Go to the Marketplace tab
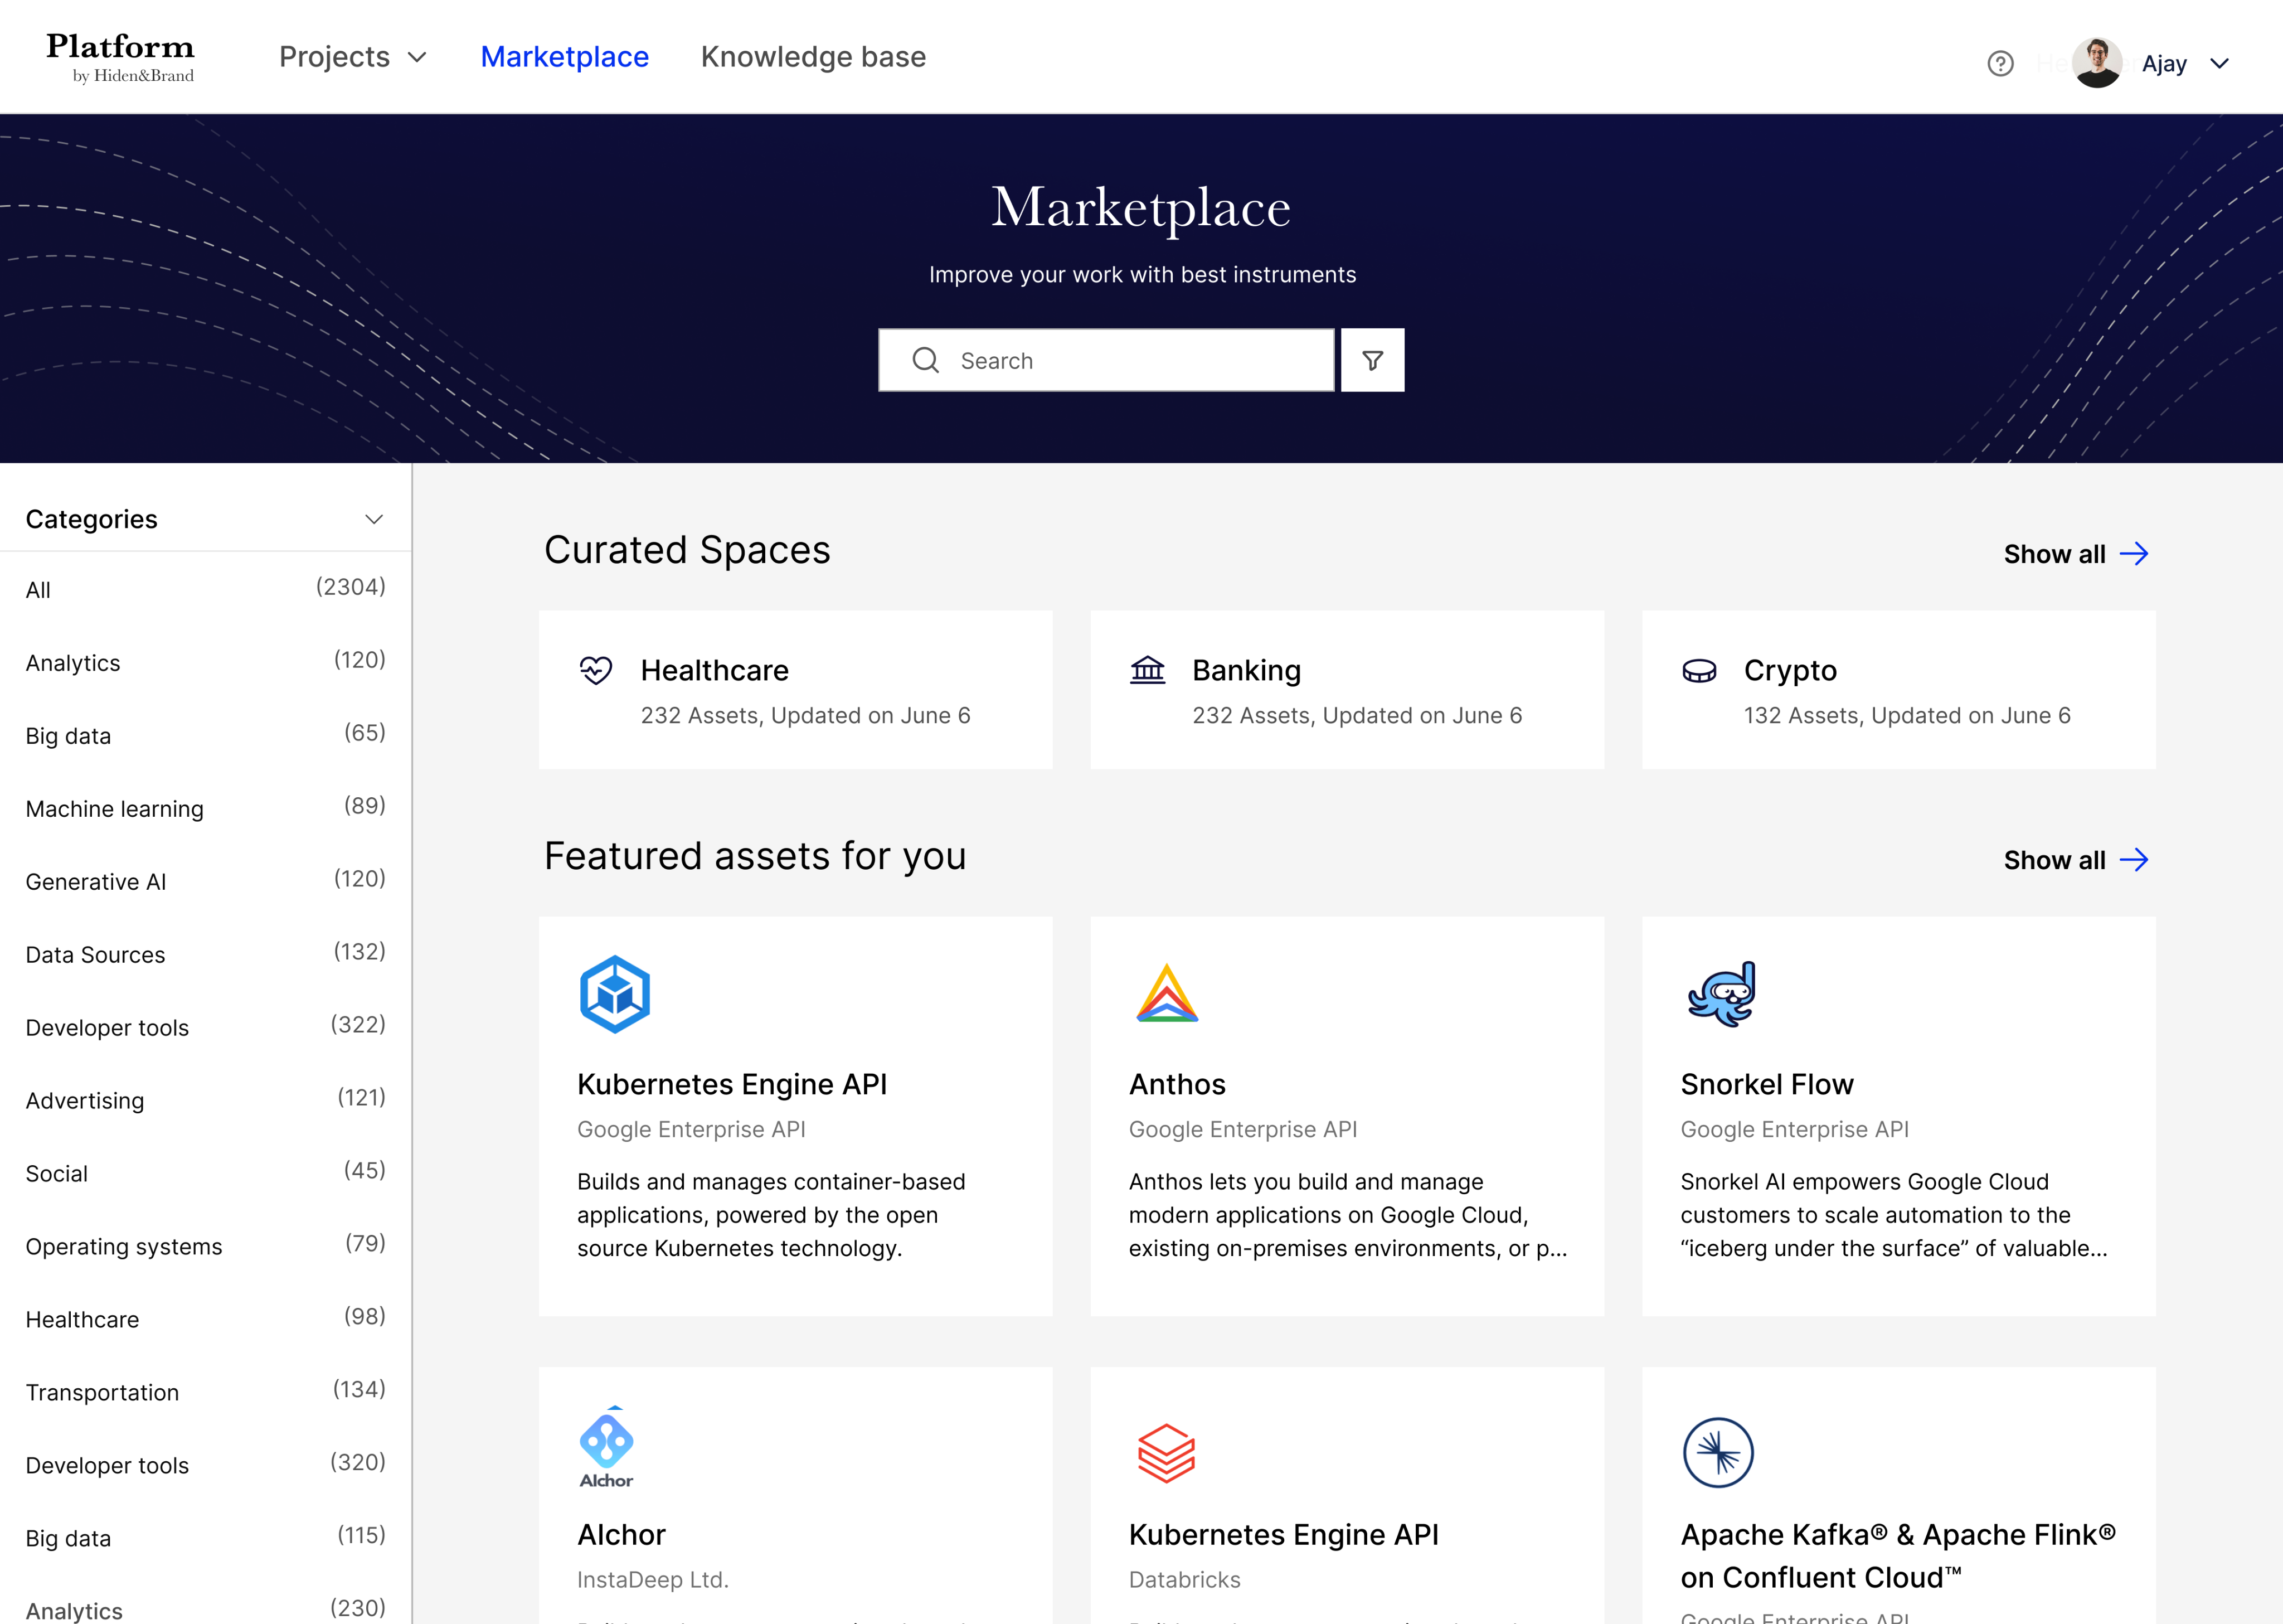The image size is (2283, 1624). click(x=565, y=57)
